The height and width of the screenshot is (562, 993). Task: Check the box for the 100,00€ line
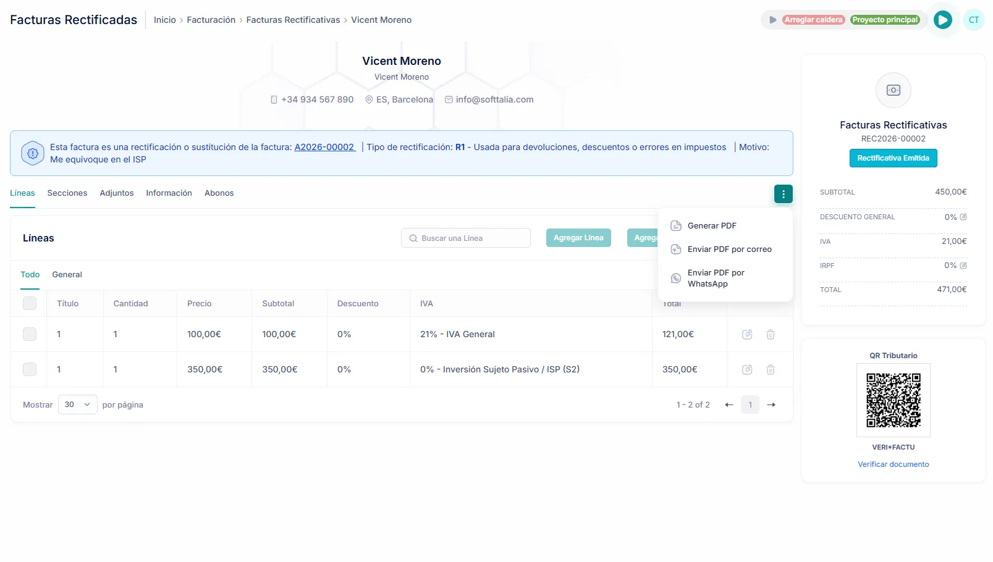30,334
